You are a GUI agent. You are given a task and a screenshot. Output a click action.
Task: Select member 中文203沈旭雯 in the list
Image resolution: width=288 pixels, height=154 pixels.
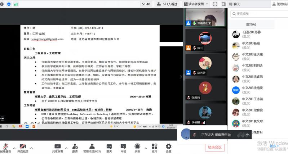pos(258,90)
